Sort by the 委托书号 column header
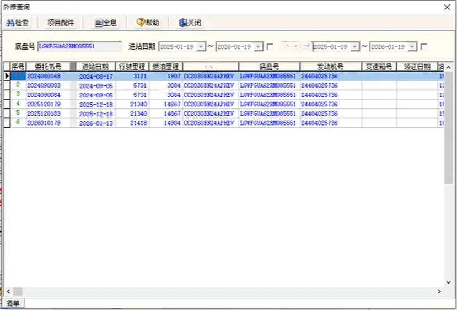 (x=44, y=67)
